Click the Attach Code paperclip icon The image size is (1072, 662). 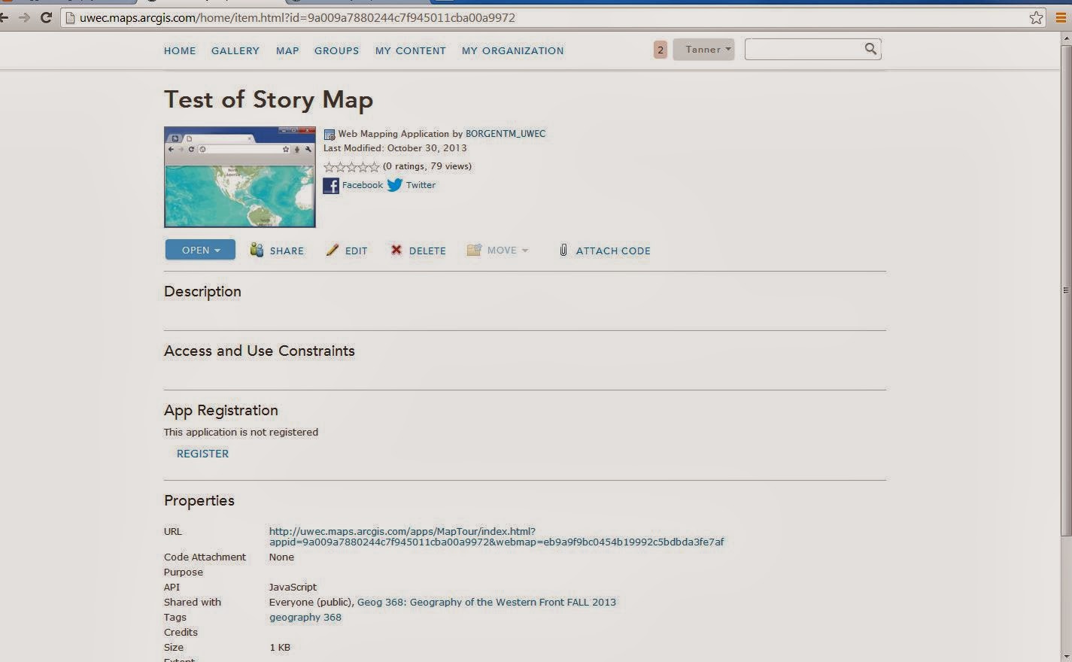point(563,250)
